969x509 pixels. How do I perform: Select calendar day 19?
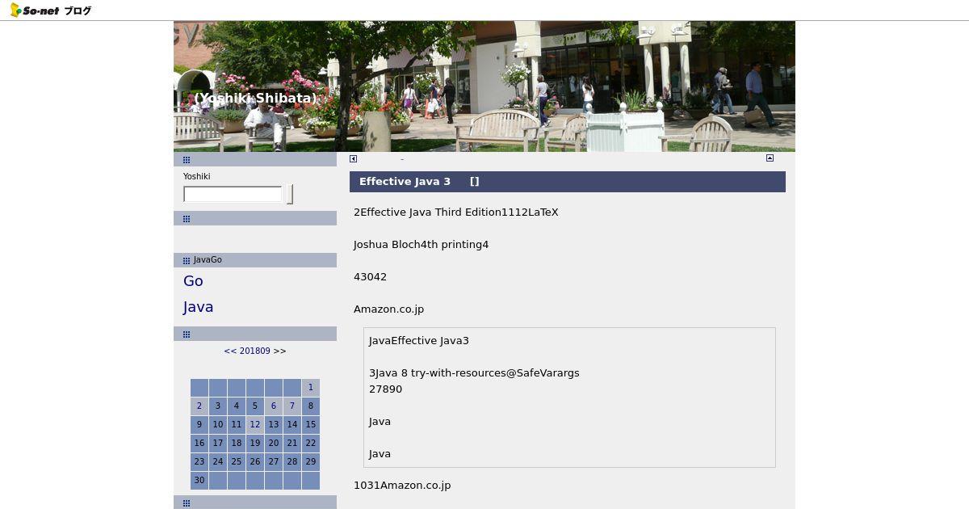point(255,444)
